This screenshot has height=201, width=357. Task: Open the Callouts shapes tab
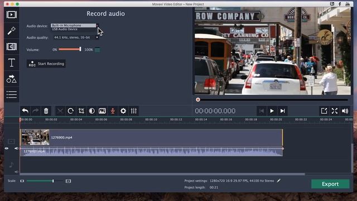pos(12,79)
